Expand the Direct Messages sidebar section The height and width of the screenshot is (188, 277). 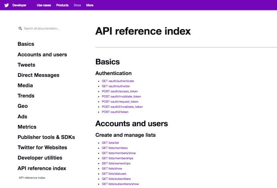point(38,75)
